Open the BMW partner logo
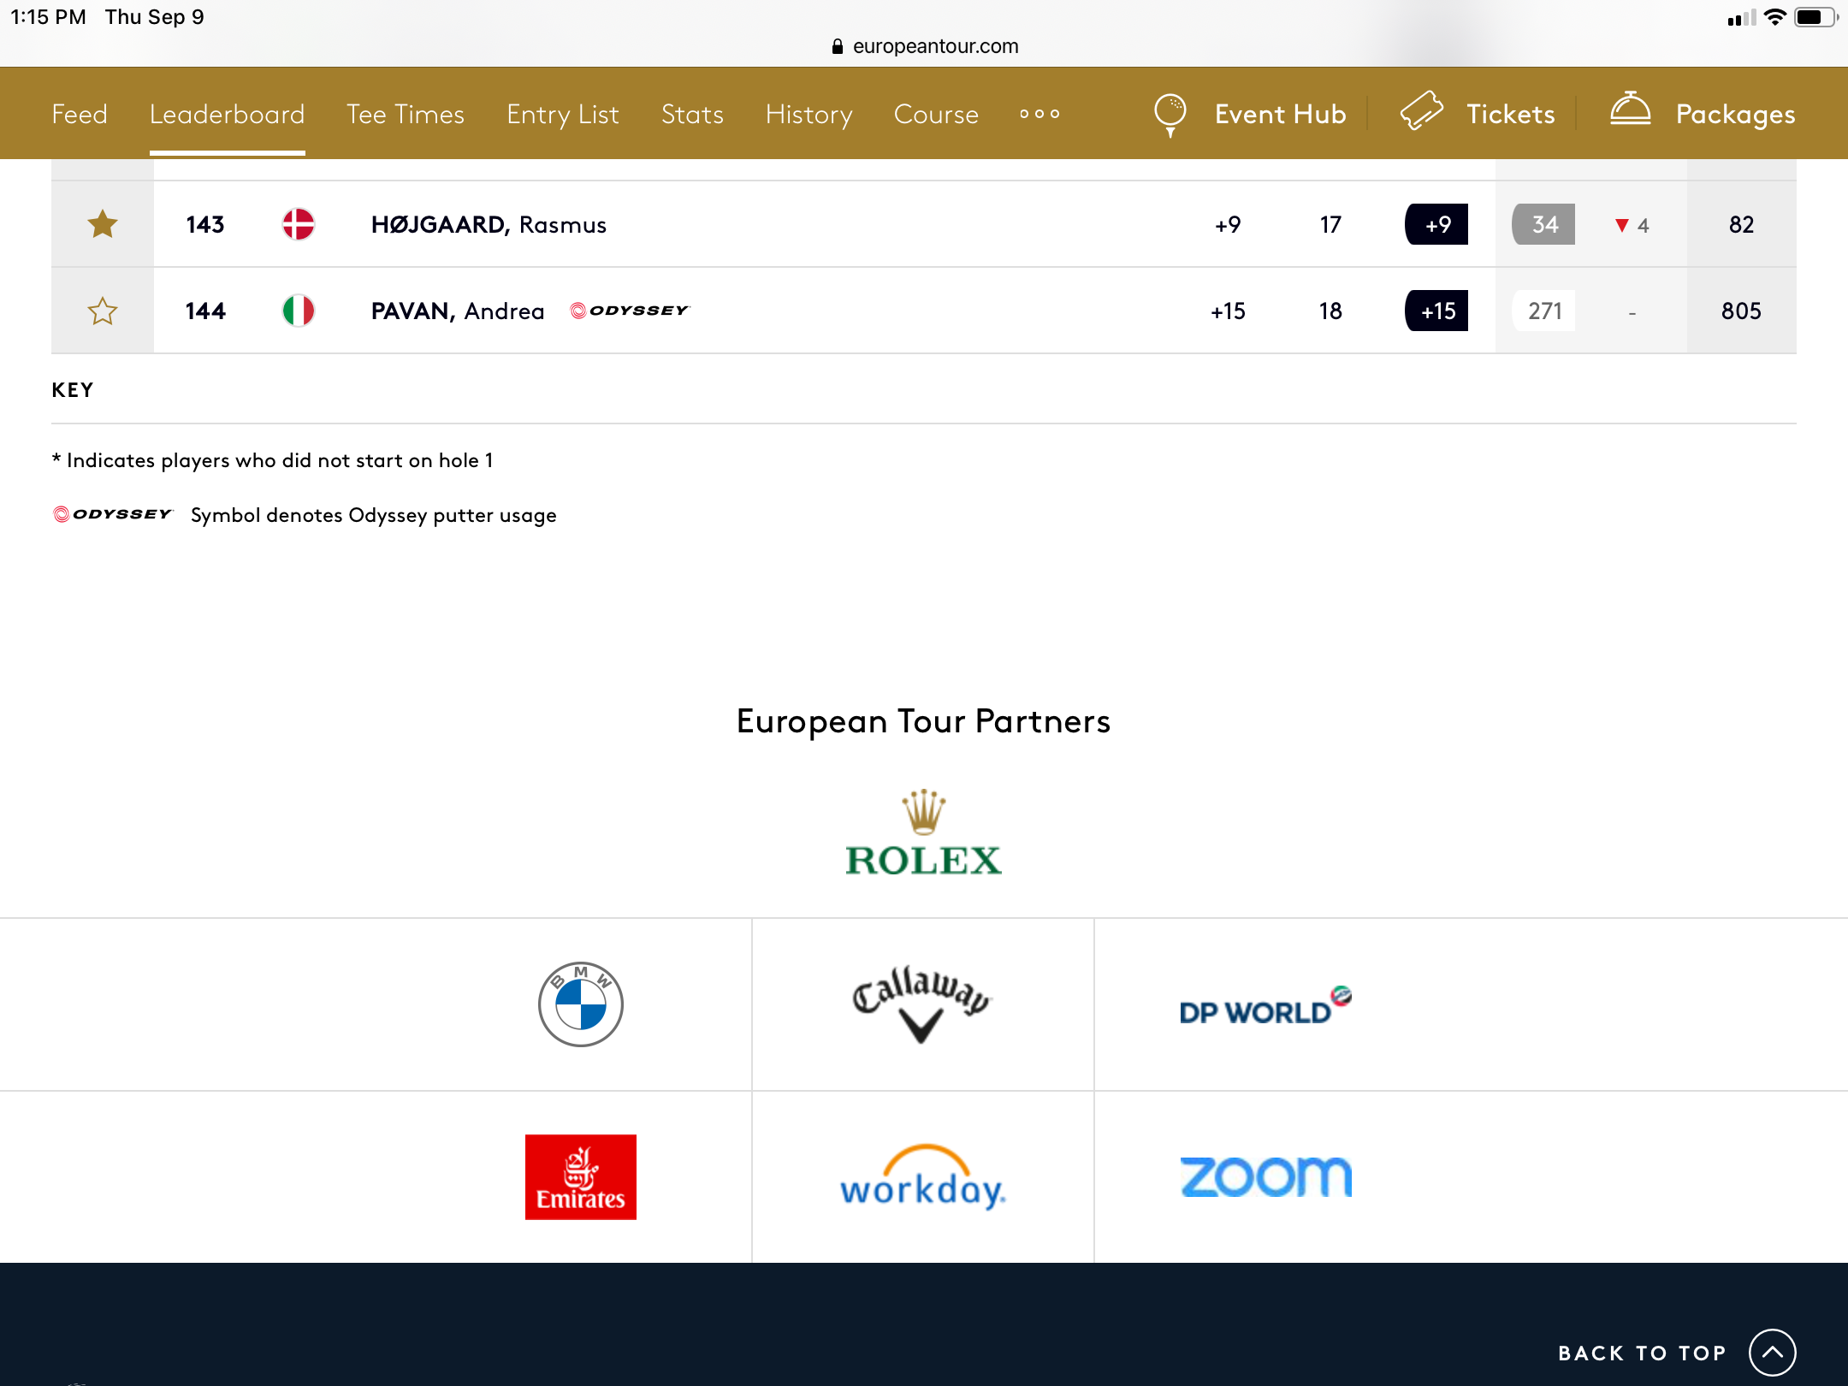Screen dimensions: 1848x1386 (x=581, y=1004)
